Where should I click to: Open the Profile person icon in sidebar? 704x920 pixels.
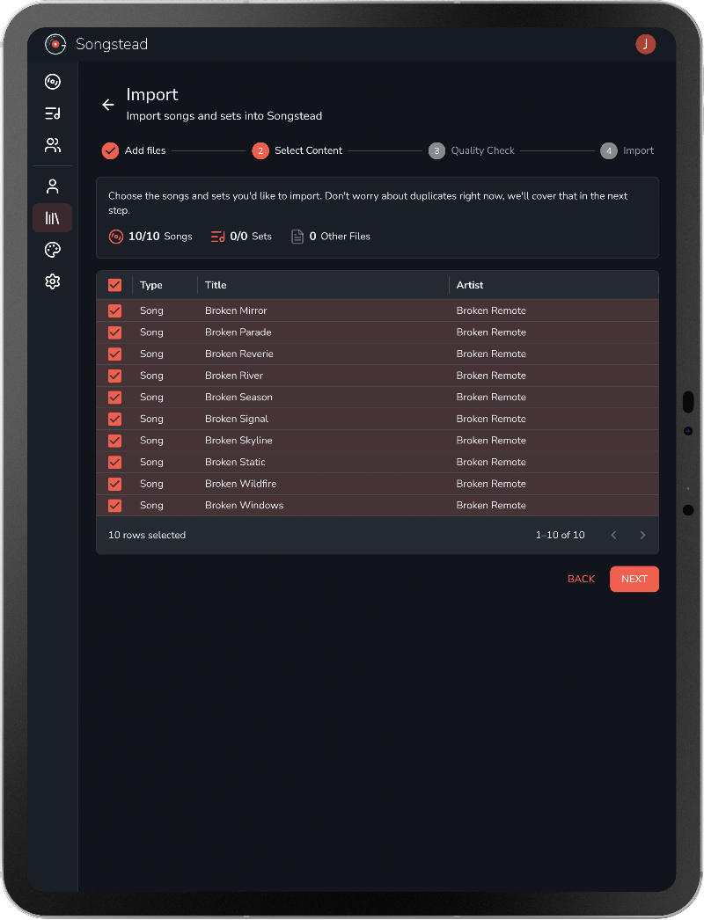click(52, 186)
